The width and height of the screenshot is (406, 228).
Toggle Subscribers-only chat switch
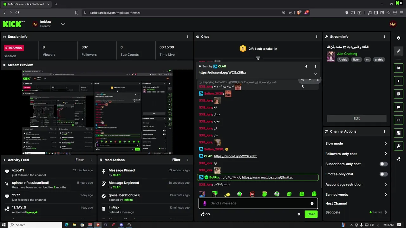tap(383, 164)
